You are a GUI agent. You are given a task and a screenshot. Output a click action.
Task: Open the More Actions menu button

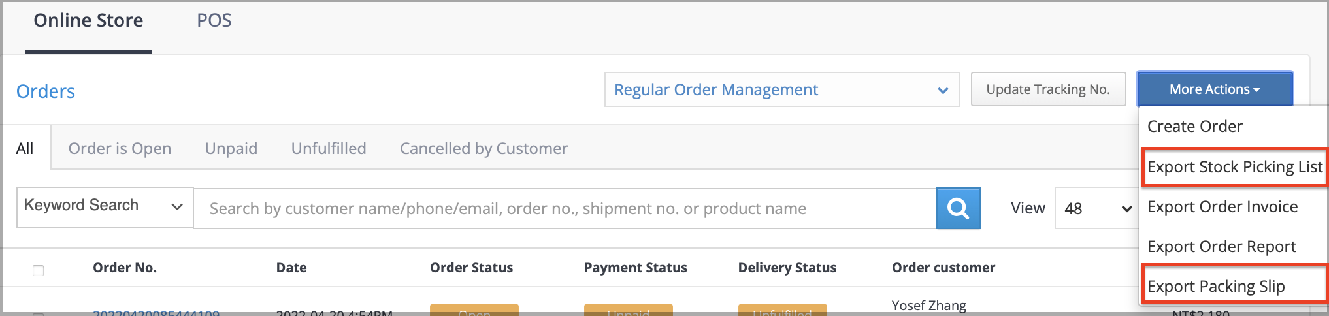pyautogui.click(x=1215, y=89)
